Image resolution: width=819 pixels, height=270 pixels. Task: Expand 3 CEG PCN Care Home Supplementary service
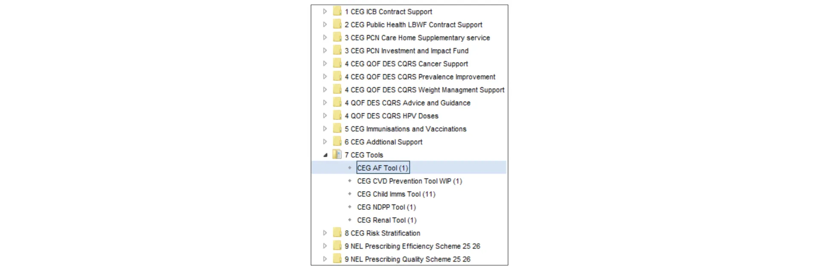tap(325, 38)
